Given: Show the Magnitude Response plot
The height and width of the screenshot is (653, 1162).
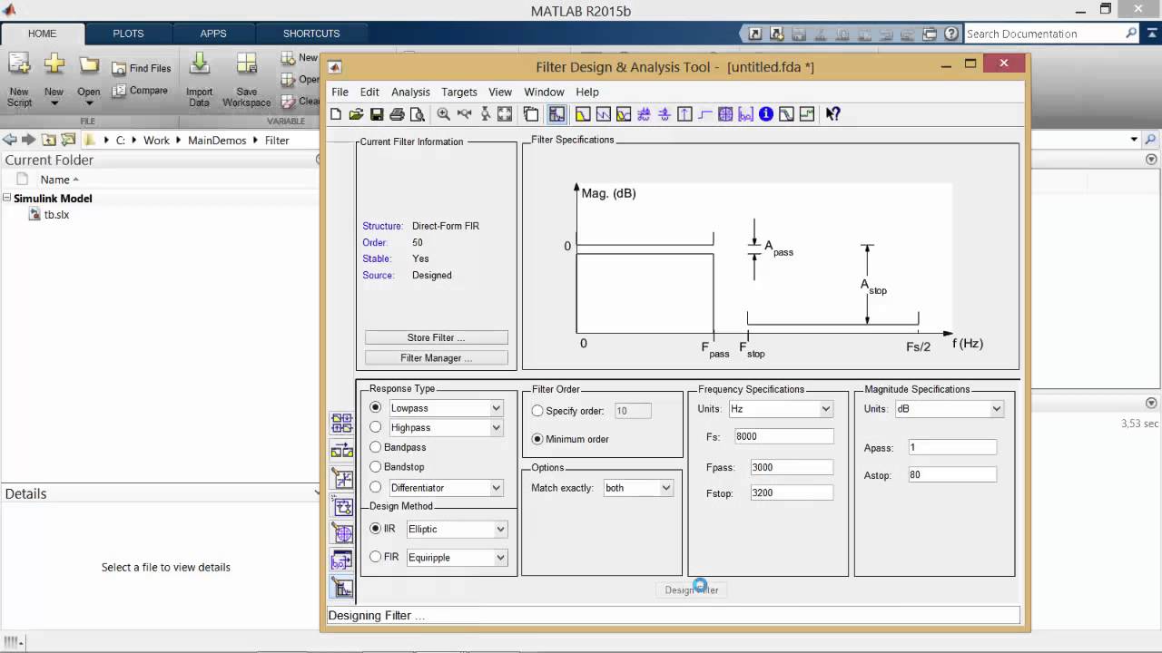Looking at the screenshot, I should coord(583,114).
